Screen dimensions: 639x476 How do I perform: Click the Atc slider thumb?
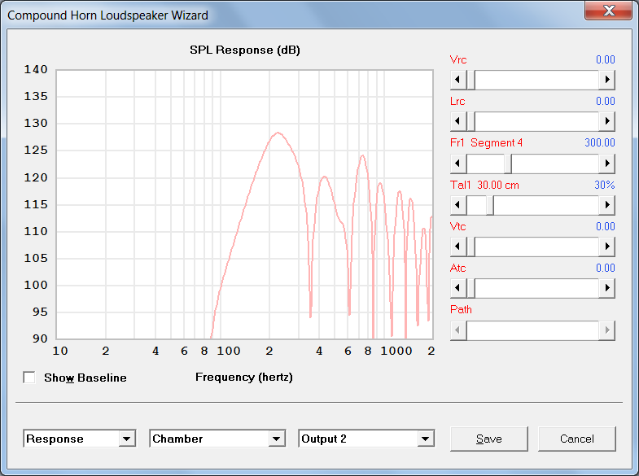(470, 288)
